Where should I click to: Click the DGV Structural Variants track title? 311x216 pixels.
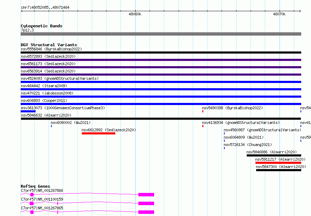49,45
